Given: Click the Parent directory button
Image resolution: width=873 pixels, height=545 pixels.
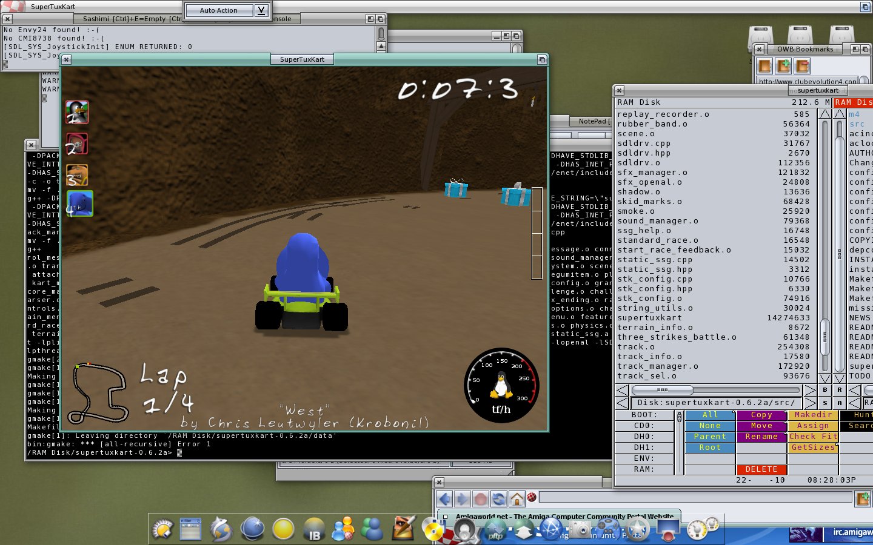Looking at the screenshot, I should coord(710,437).
